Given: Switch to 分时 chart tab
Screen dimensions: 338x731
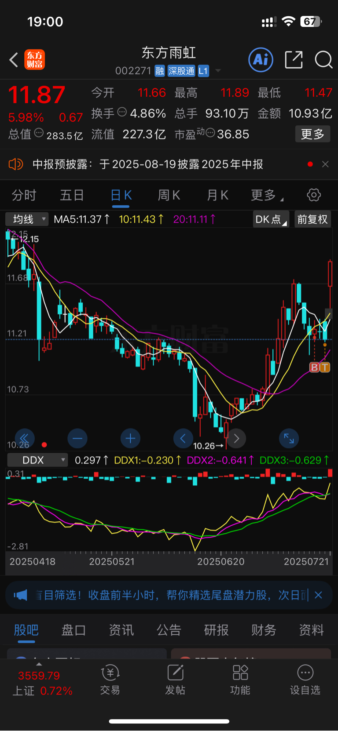Looking at the screenshot, I should (x=24, y=195).
